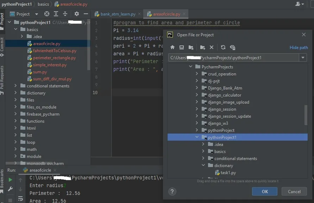Place cursor on editor line 10
The image size is (314, 203).
(137, 92)
